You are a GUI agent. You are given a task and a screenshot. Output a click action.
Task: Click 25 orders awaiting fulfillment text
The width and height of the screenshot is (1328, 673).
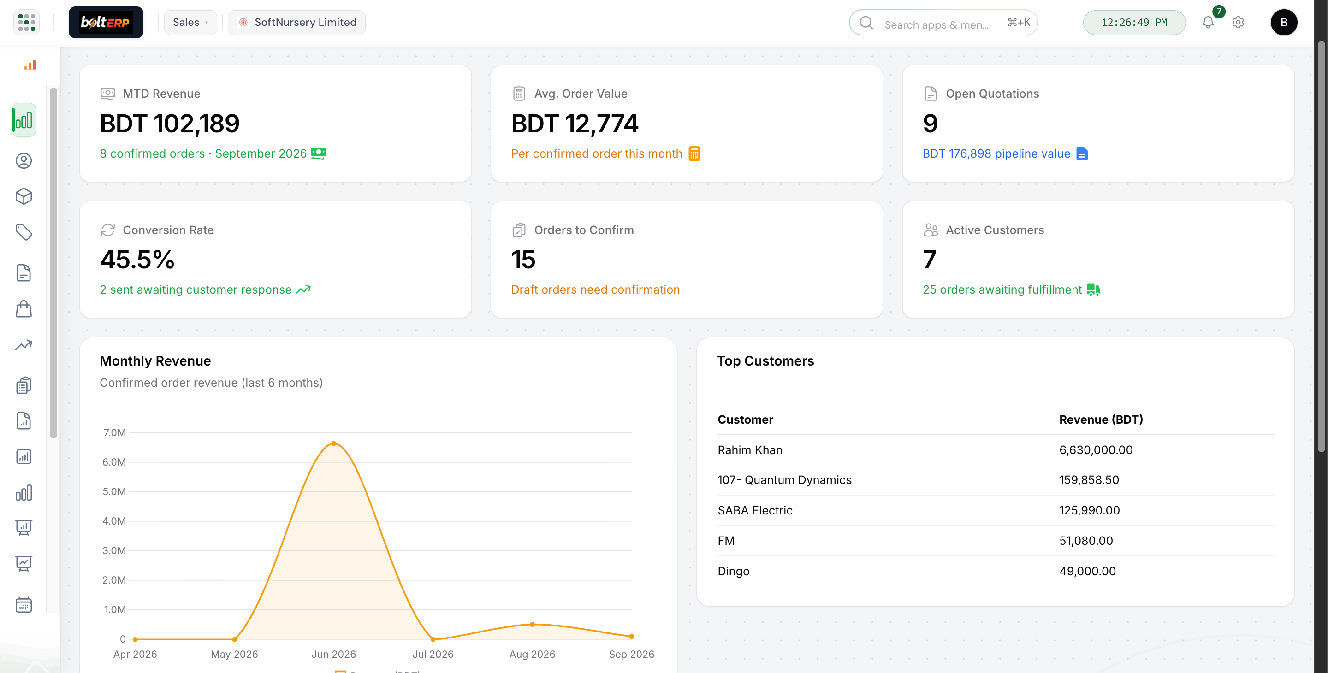click(x=1002, y=289)
